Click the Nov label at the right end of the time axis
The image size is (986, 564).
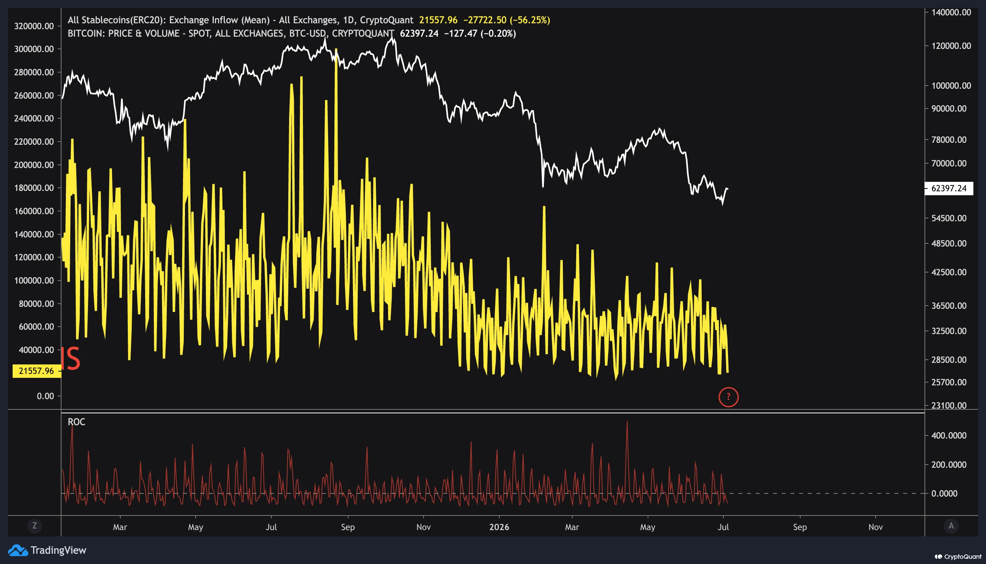(876, 527)
